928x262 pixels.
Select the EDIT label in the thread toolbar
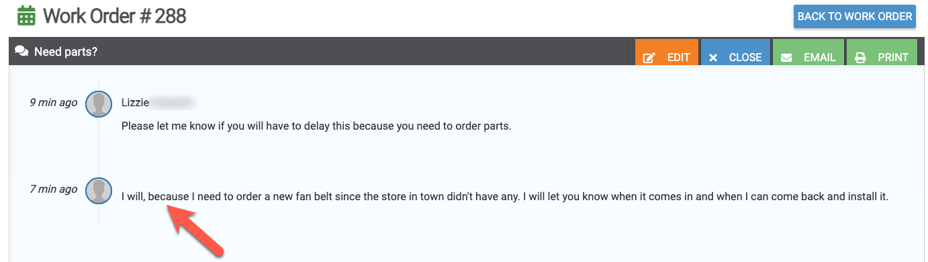pyautogui.click(x=678, y=58)
